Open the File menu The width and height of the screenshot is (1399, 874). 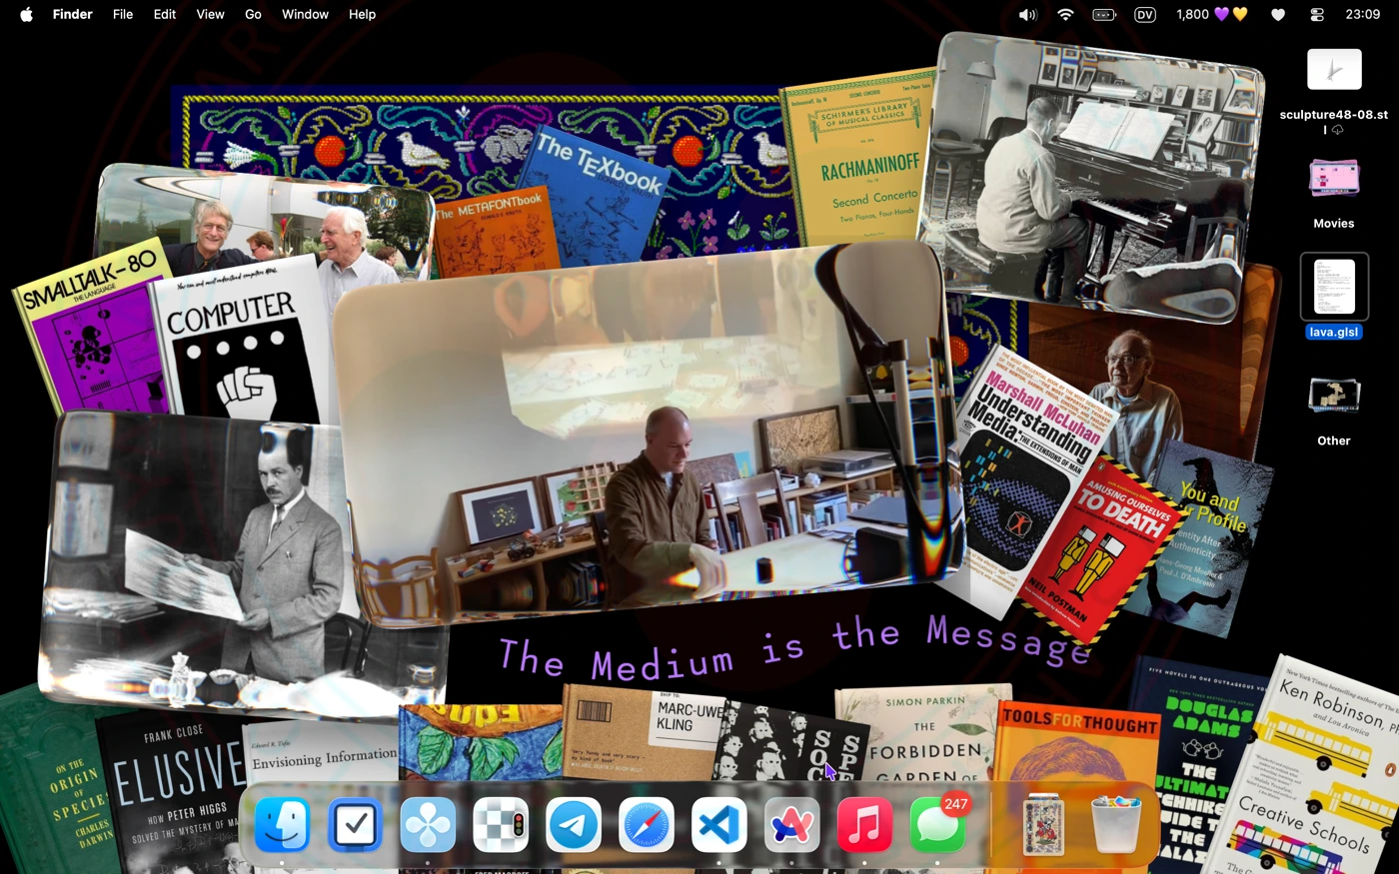(x=123, y=14)
